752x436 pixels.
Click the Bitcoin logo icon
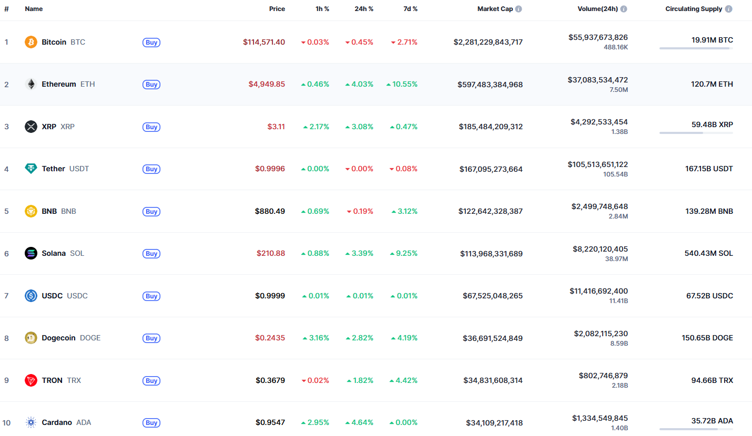pyautogui.click(x=31, y=42)
